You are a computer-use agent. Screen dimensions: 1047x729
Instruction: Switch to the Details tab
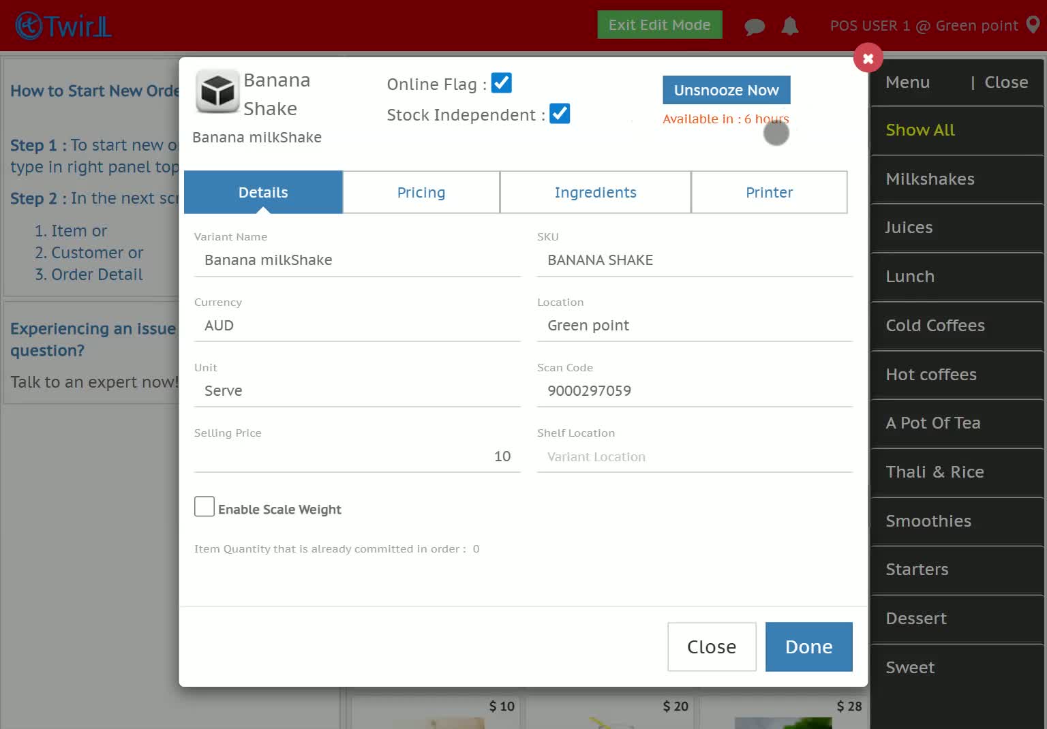[263, 192]
